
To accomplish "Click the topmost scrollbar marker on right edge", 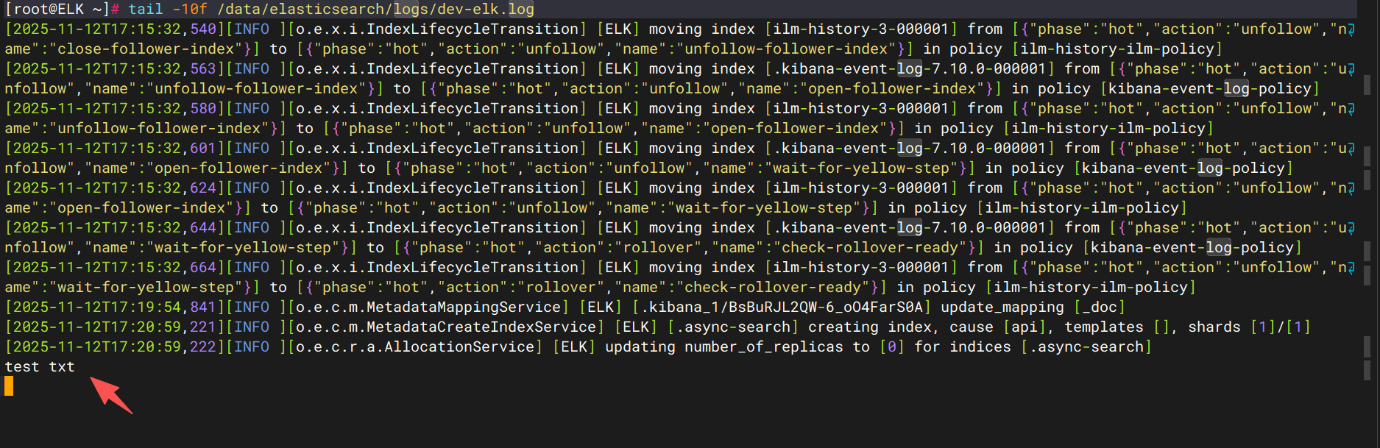I will [x=1367, y=83].
